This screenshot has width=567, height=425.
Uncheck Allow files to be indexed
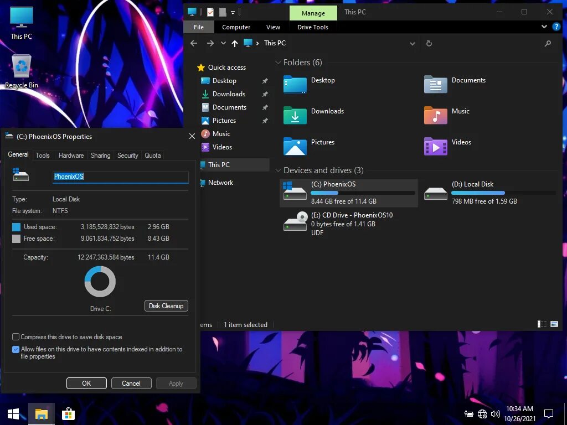(x=16, y=350)
